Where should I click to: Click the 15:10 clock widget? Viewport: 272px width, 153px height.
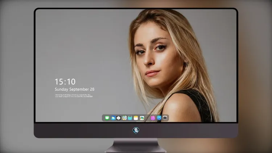pyautogui.click(x=65, y=82)
